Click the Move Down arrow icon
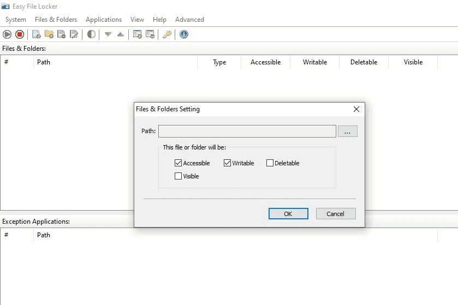 tap(108, 34)
